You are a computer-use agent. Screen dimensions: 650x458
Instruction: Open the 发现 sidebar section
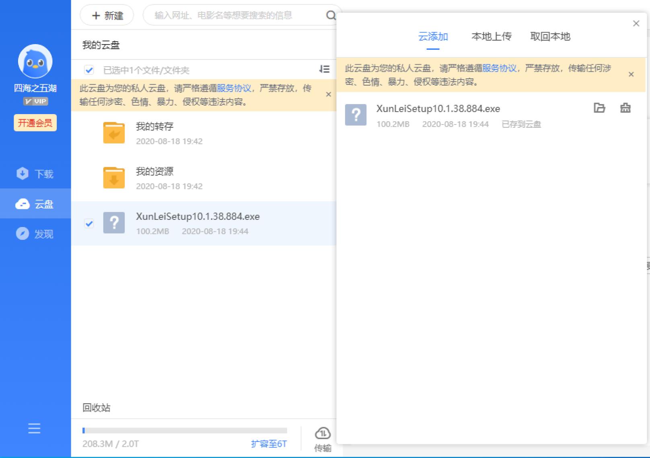click(35, 234)
